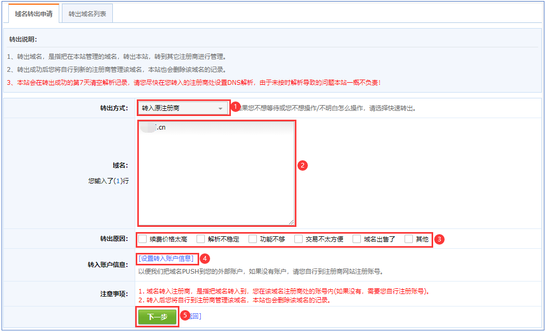Click the red number 3 annotation marker
546x332 pixels.
coord(439,239)
